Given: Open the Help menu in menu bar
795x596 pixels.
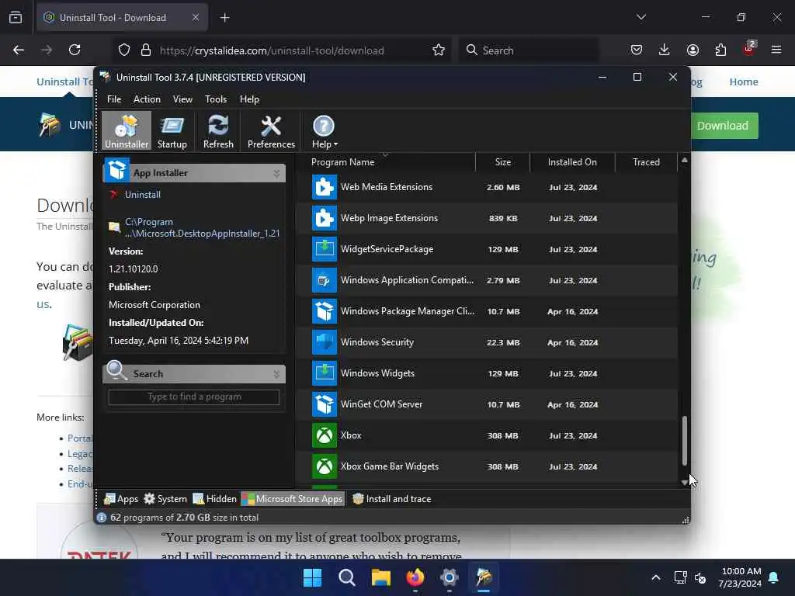Looking at the screenshot, I should 249,99.
